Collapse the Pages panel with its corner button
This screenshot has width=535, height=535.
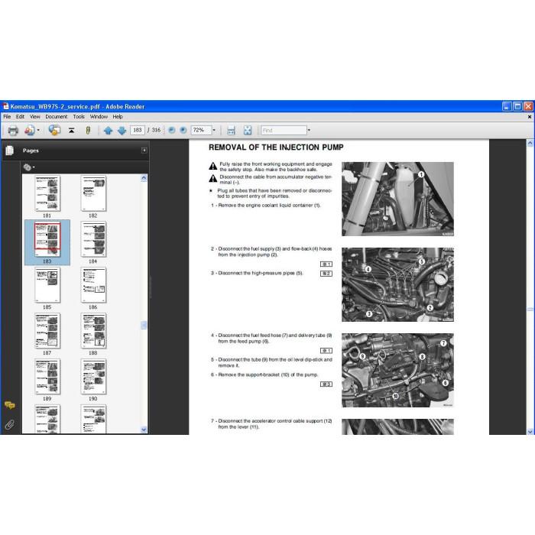144,150
